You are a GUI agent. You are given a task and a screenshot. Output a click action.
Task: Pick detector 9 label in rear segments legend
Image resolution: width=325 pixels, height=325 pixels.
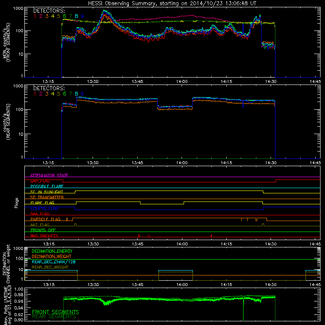click(x=82, y=94)
